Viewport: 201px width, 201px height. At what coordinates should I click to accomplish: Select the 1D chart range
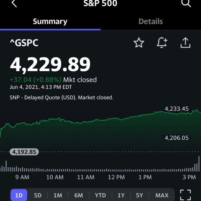click(19, 195)
